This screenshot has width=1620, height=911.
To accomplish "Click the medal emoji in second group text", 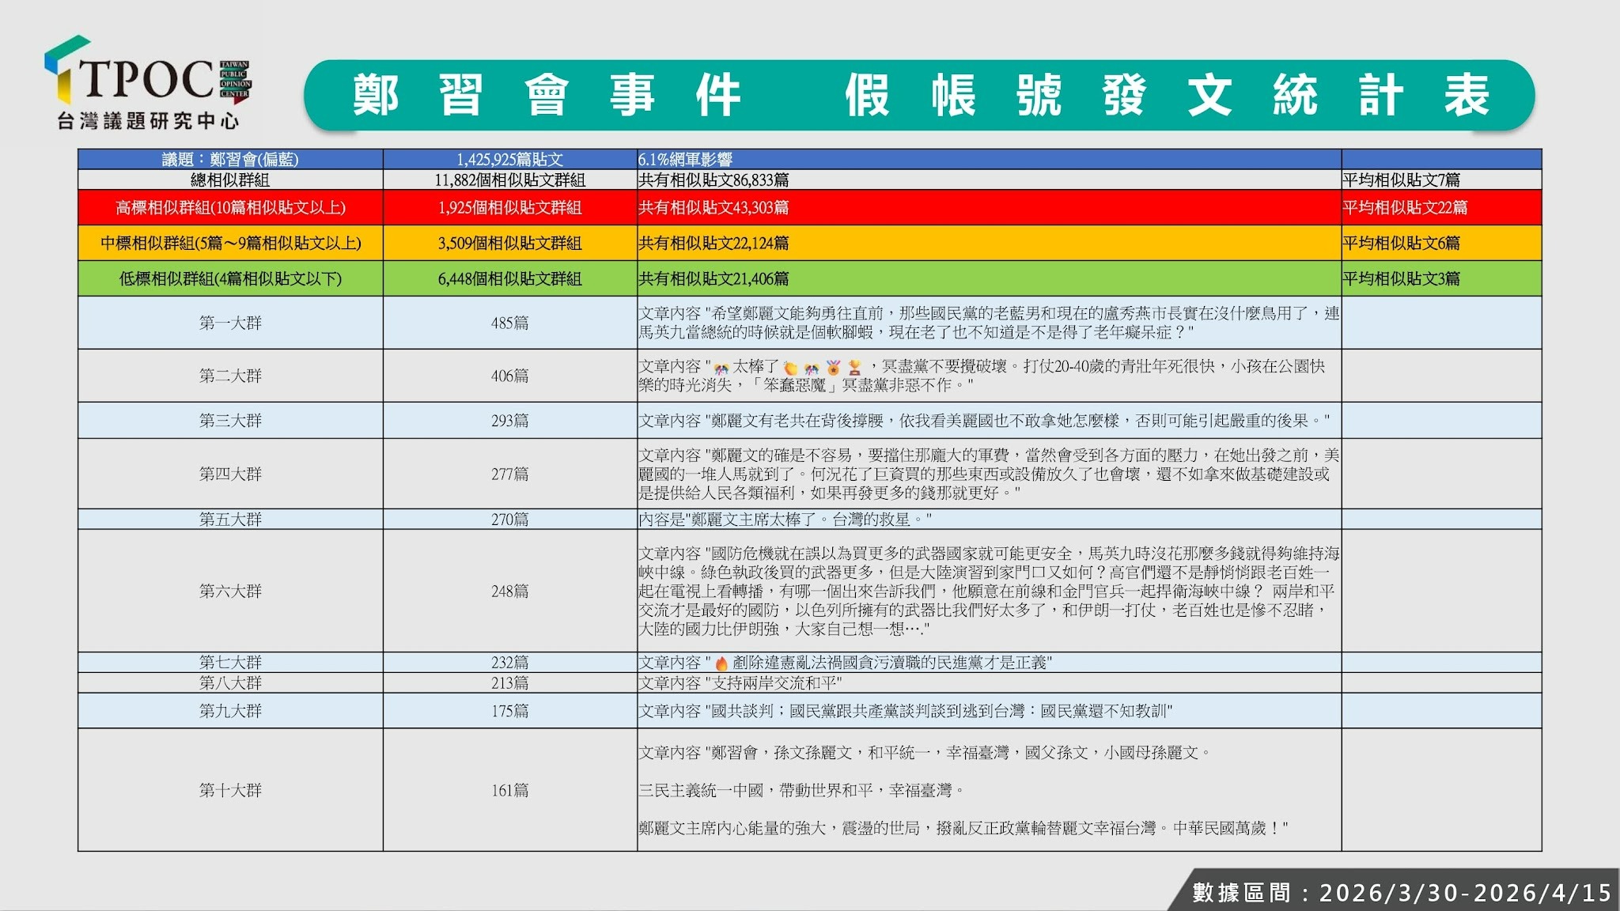I will (833, 368).
